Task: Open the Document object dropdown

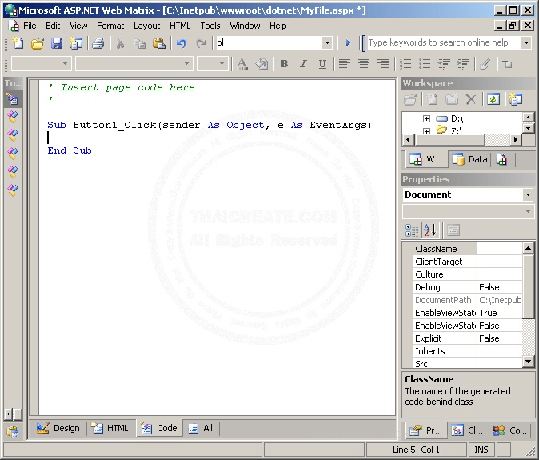Action: 528,194
